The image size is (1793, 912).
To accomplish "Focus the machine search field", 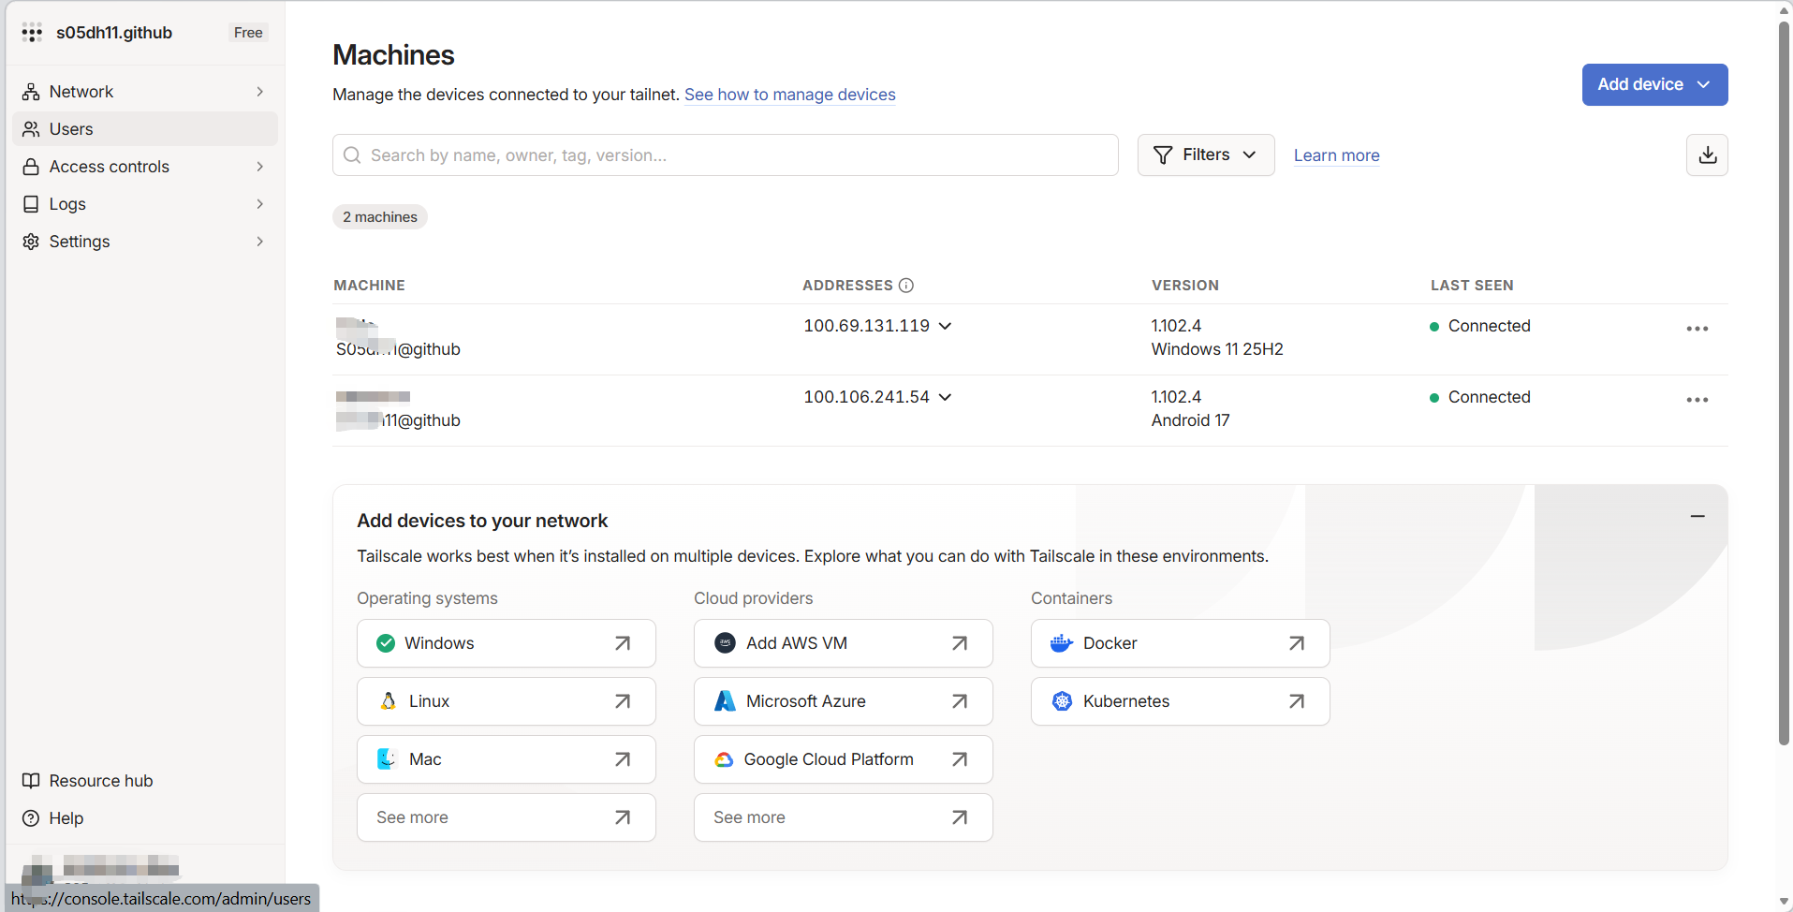I will (x=726, y=155).
